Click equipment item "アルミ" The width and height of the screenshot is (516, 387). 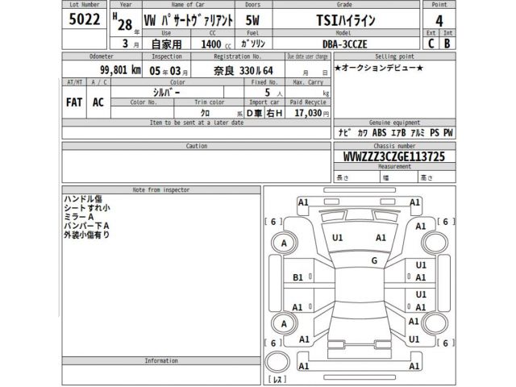(x=418, y=132)
